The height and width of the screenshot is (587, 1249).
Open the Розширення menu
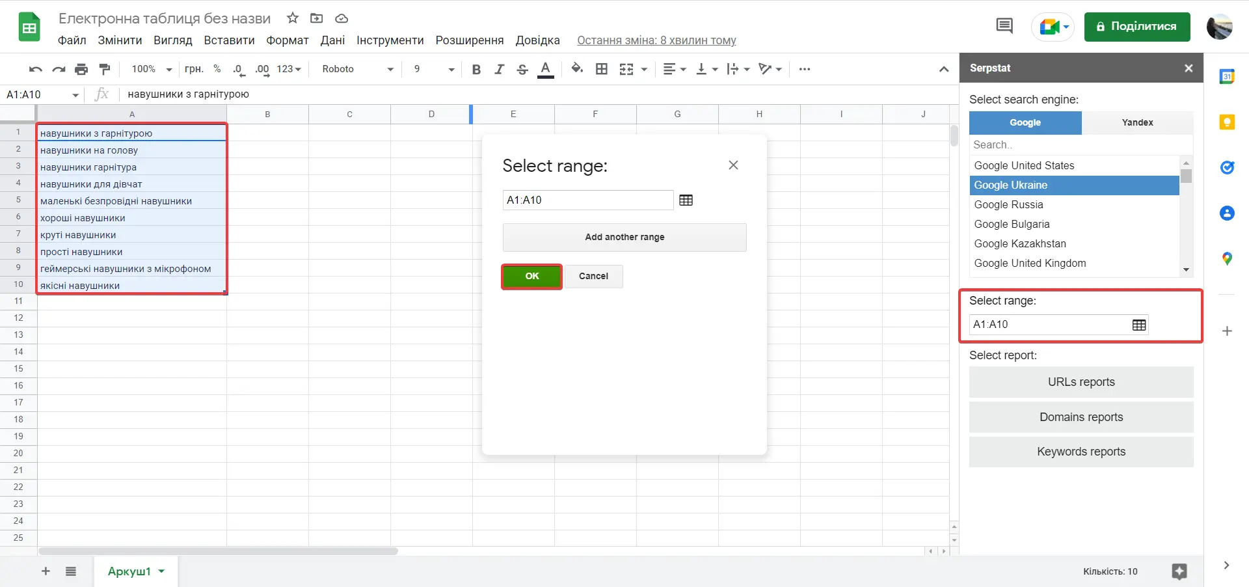(470, 40)
